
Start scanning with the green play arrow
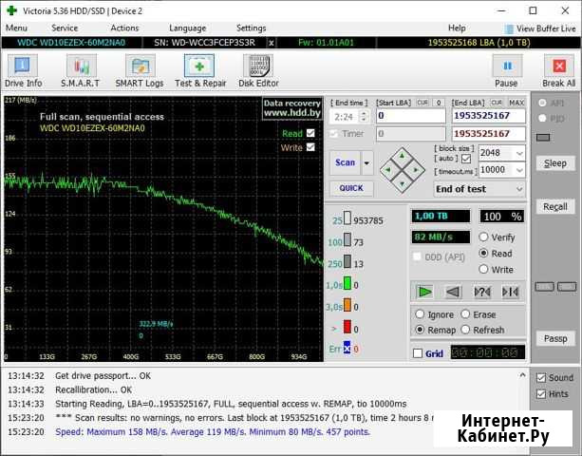(424, 293)
